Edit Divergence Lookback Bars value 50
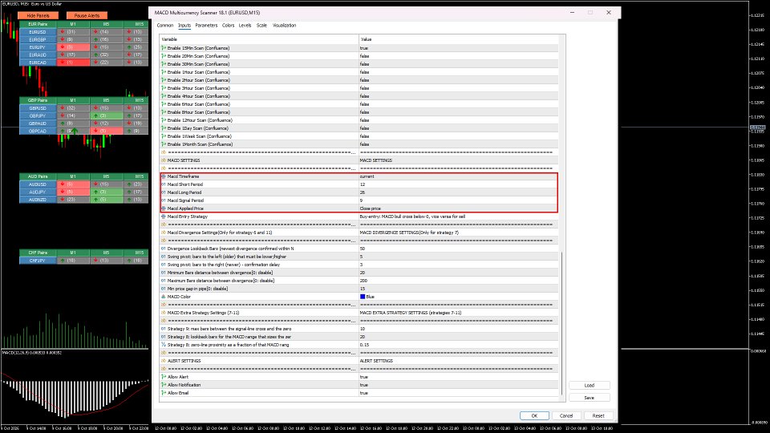Image resolution: width=770 pixels, height=433 pixels. 458,249
